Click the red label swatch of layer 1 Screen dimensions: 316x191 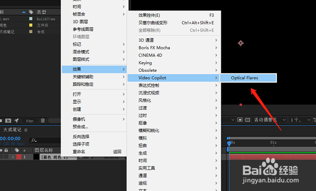coord(19,157)
